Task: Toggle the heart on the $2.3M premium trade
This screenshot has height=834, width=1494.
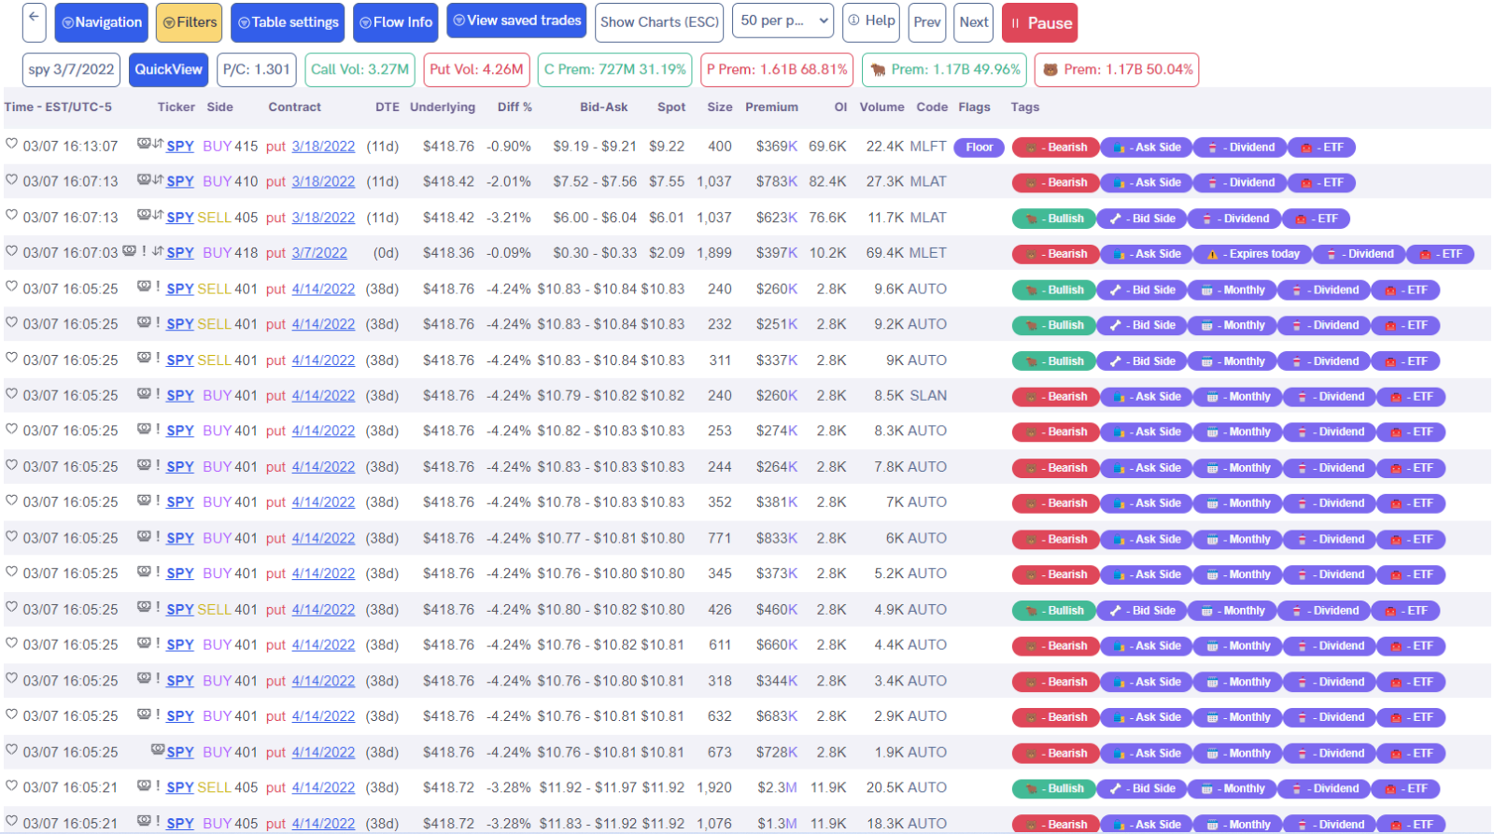Action: point(12,786)
